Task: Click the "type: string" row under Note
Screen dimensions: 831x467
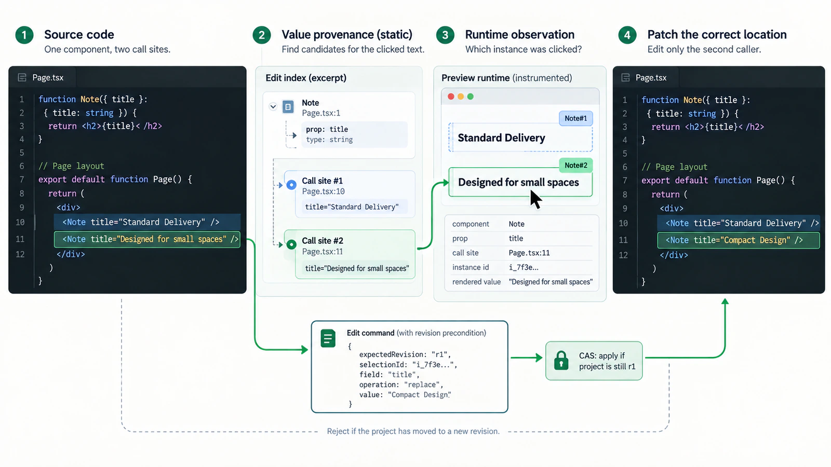Action: tap(329, 140)
